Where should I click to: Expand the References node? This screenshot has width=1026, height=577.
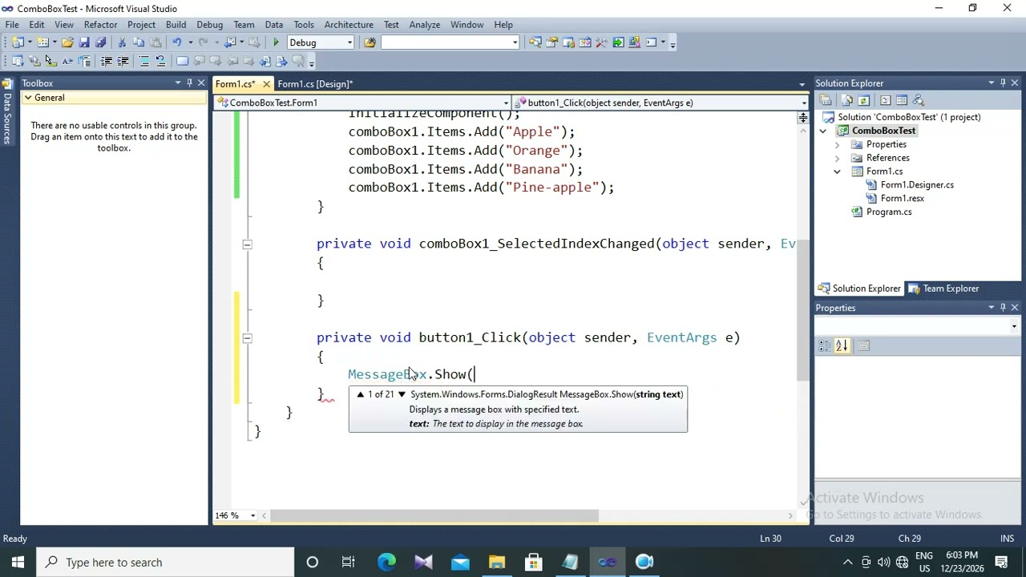[838, 158]
